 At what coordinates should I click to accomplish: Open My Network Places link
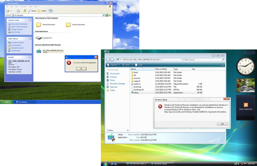click(17, 42)
